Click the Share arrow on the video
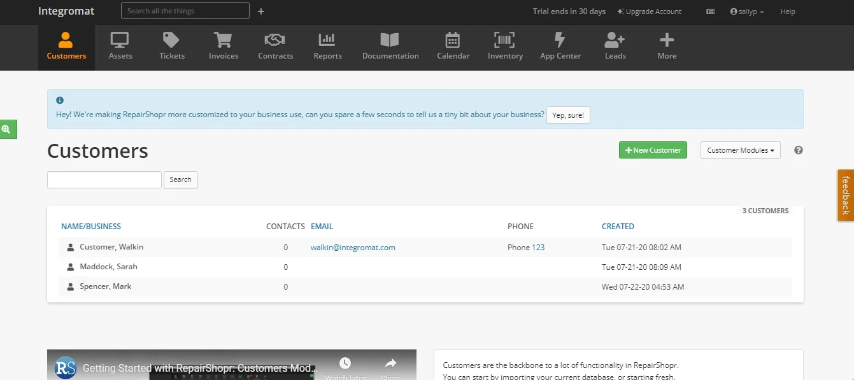 390,365
